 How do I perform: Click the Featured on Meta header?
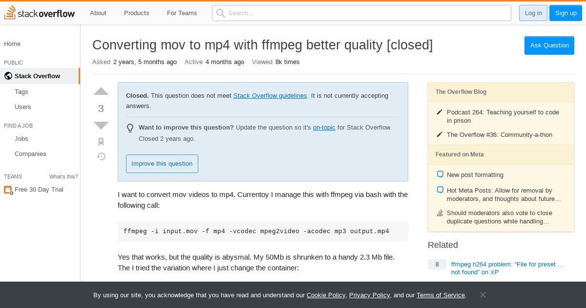coord(460,154)
